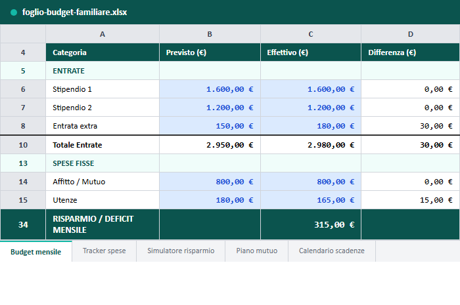Click the Categoria header cell
The image size is (460, 305).
[x=103, y=52]
